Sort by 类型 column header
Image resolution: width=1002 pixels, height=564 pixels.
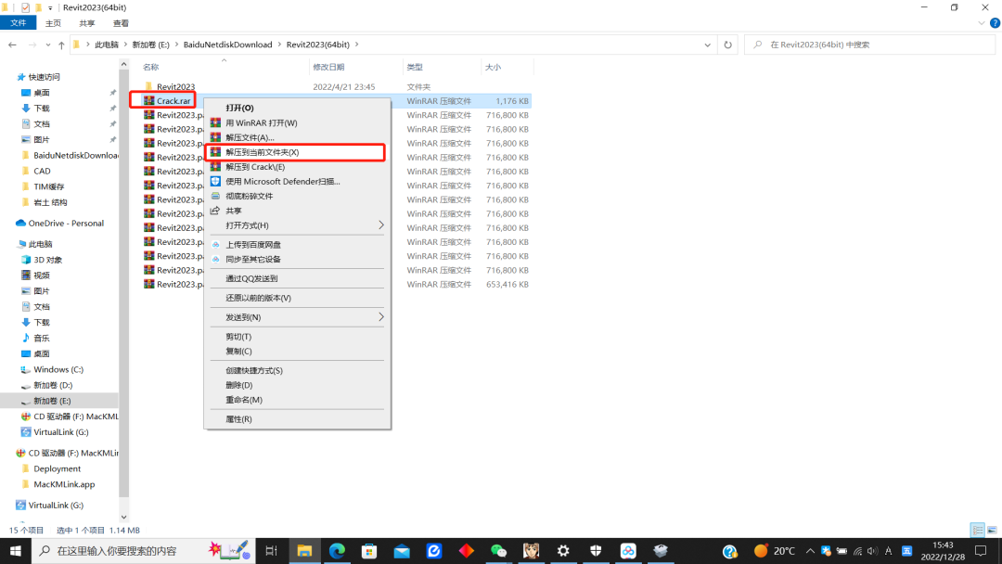pos(415,67)
